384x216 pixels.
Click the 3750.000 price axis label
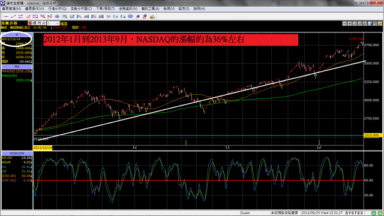(x=371, y=45)
